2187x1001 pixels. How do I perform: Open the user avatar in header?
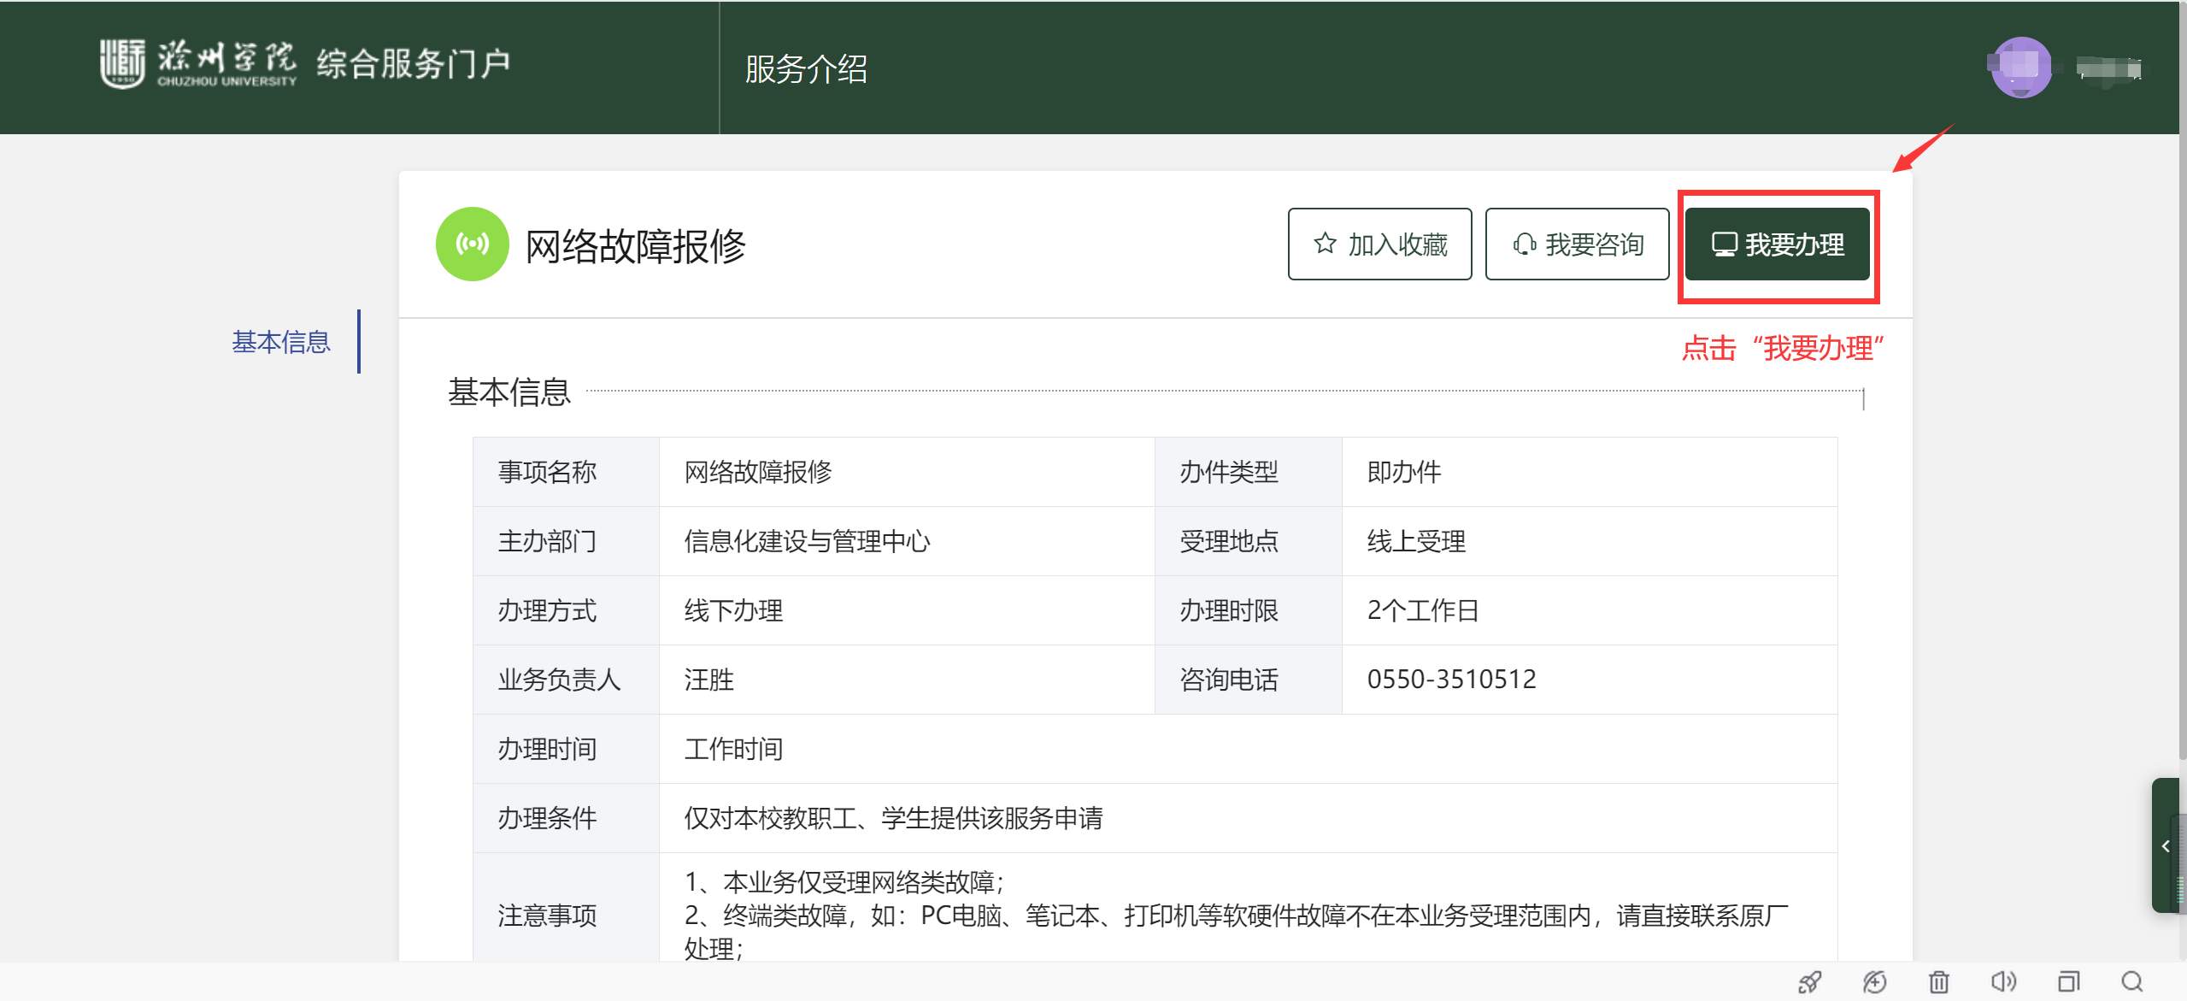[x=2021, y=68]
